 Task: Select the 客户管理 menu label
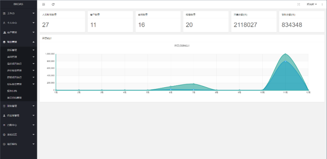click(x=12, y=32)
